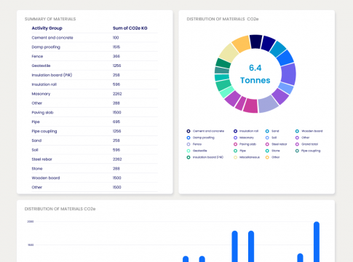Click the Steel rebar legend circle
This screenshot has height=262, width=353.
(267, 144)
